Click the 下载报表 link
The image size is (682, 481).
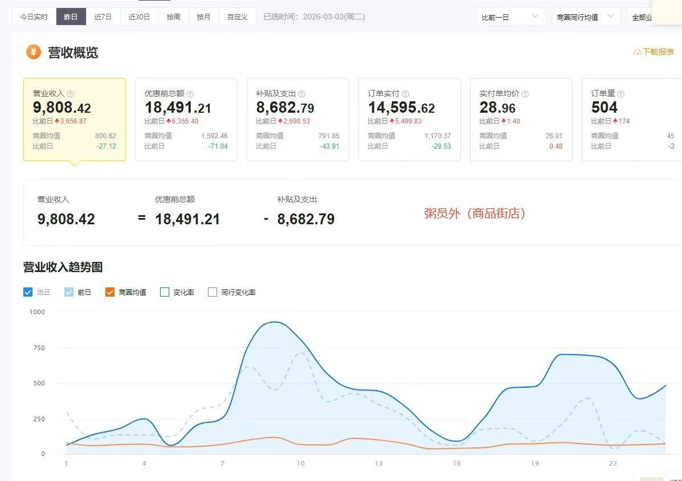[x=658, y=52]
